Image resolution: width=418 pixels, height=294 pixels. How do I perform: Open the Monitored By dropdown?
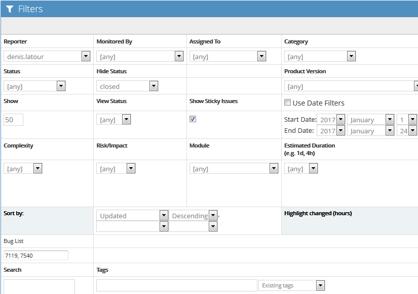139,57
